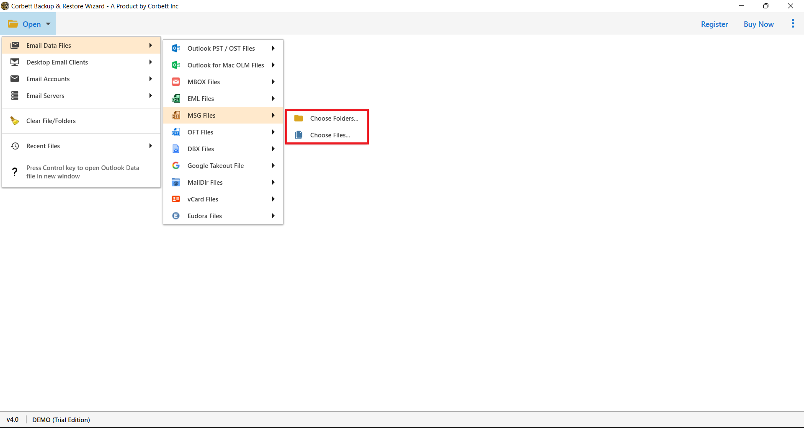Expand Eudora Files submenu arrow
Image resolution: width=804 pixels, height=428 pixels.
(273, 216)
